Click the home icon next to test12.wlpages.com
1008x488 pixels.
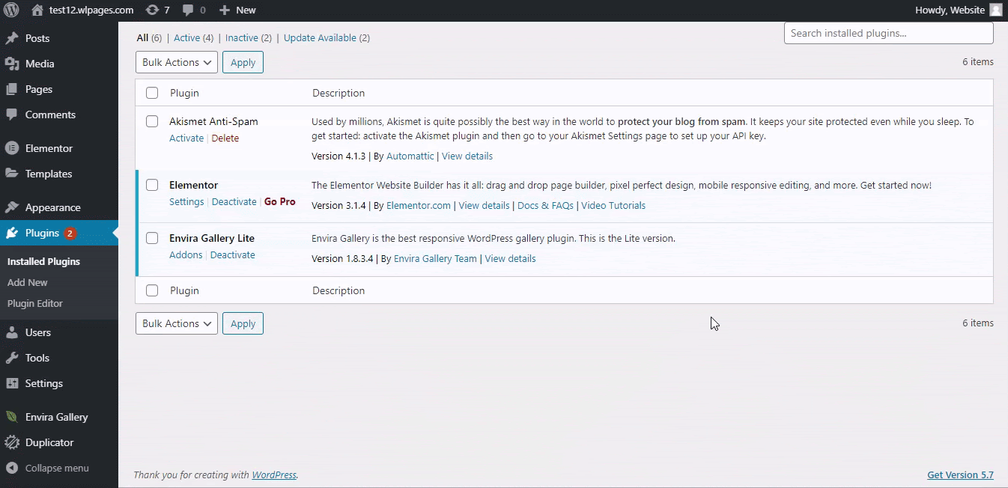(x=37, y=10)
